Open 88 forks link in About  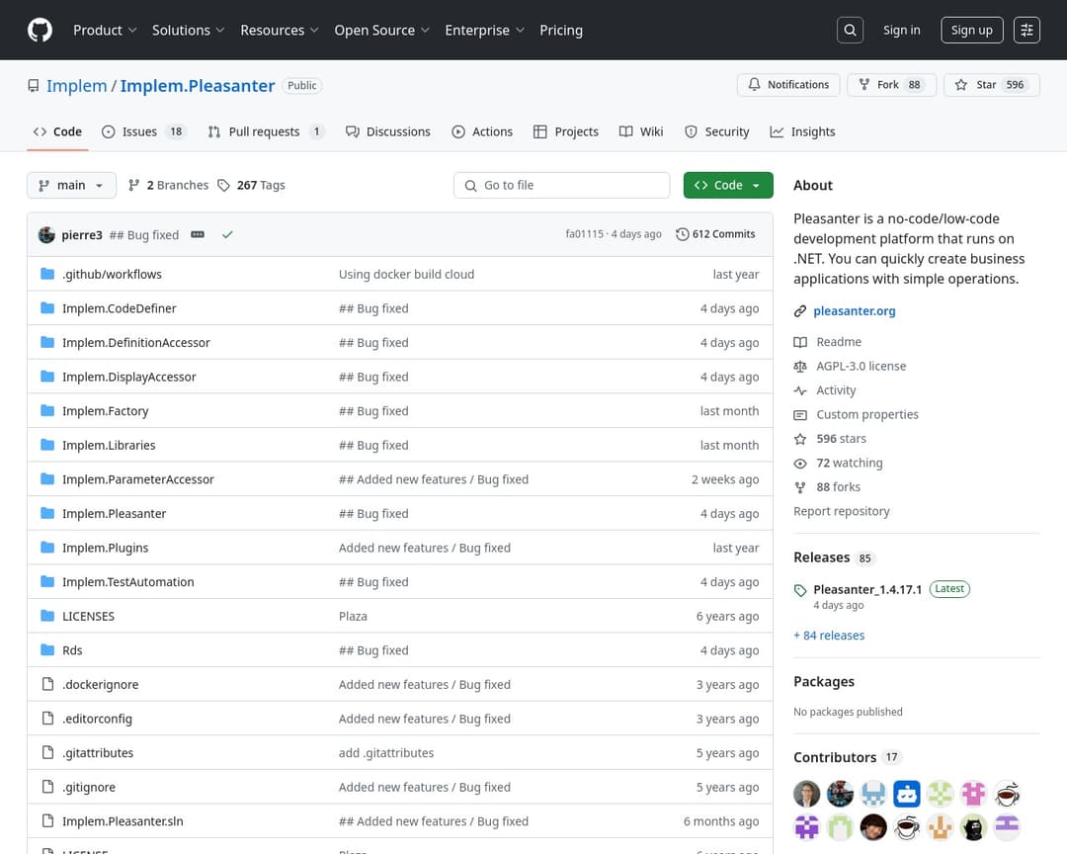click(827, 487)
